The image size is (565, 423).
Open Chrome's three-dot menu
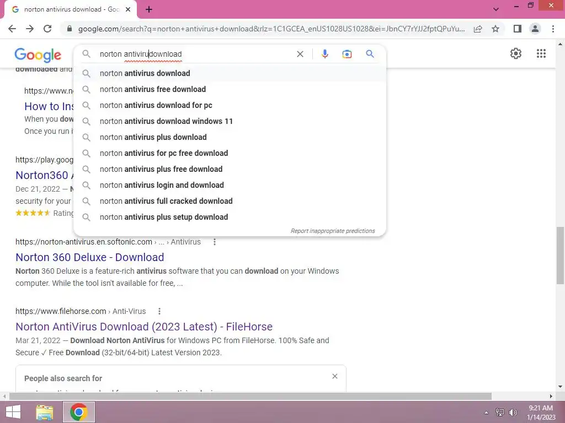tap(553, 29)
